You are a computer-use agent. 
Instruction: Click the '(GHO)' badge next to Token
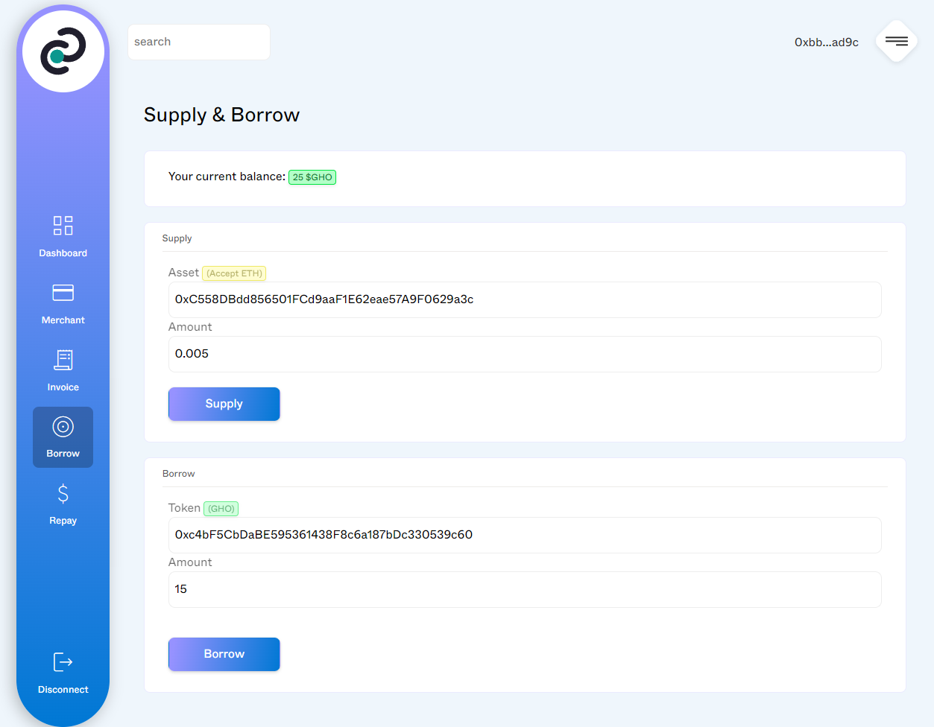click(x=221, y=508)
